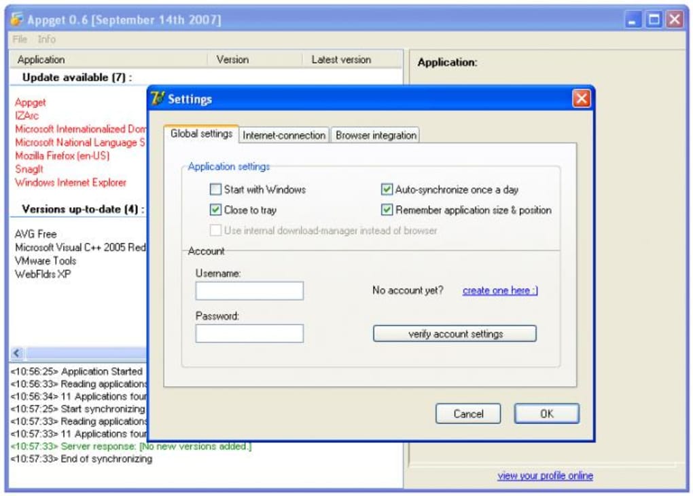This screenshot has height=496, width=693.
Task: Select VMware Tools in up-to-date list
Action: 45,261
